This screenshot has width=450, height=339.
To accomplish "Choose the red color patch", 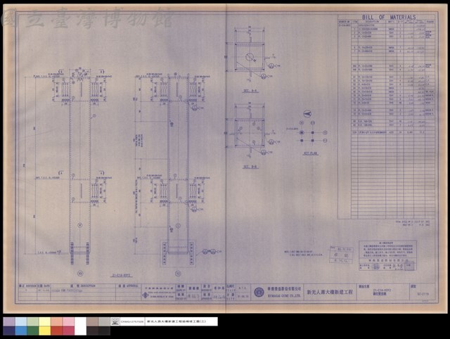I will pyautogui.click(x=57, y=331).
